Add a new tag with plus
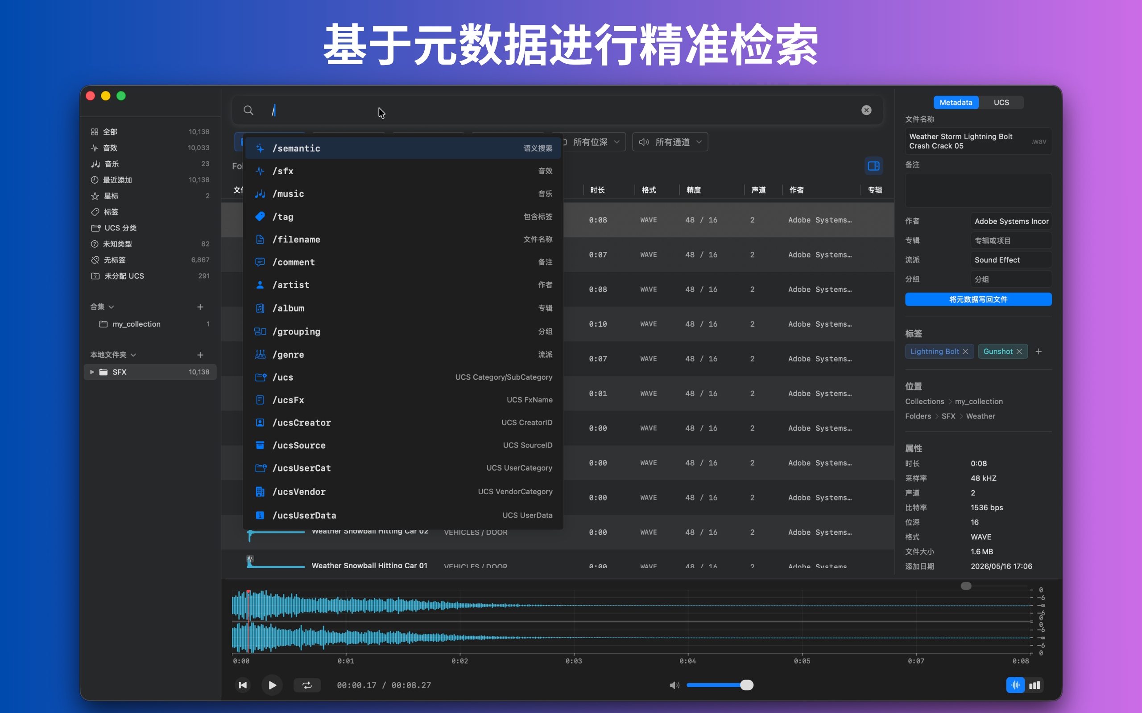The width and height of the screenshot is (1142, 713). (x=1039, y=351)
